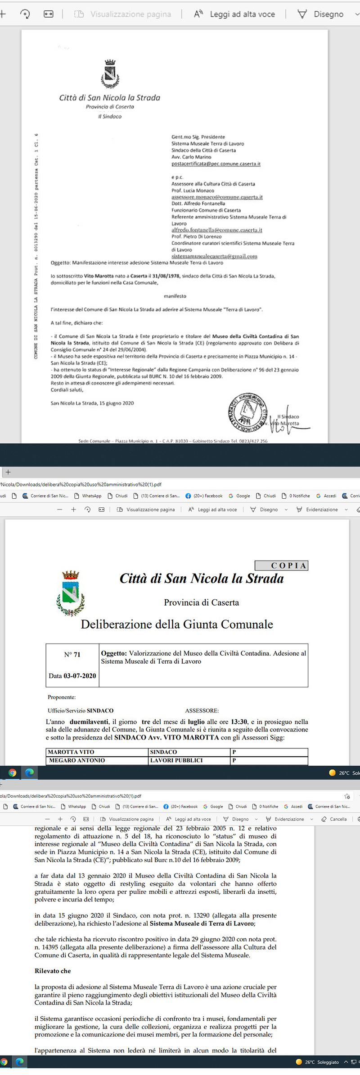Screen dimensions: 360x1075
Task: Zoom out on the Deliberazione title page PDF
Action: click(x=59, y=509)
